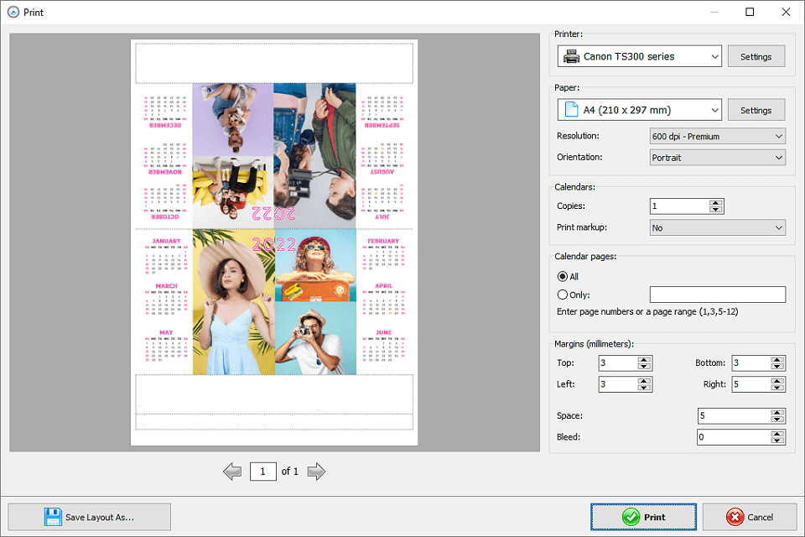Click the woman in hat photo in preview
805x537 pixels.
[x=234, y=302]
